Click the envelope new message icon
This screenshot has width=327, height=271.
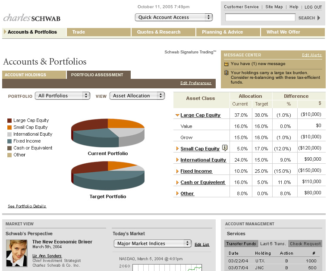pyautogui.click(x=226, y=64)
